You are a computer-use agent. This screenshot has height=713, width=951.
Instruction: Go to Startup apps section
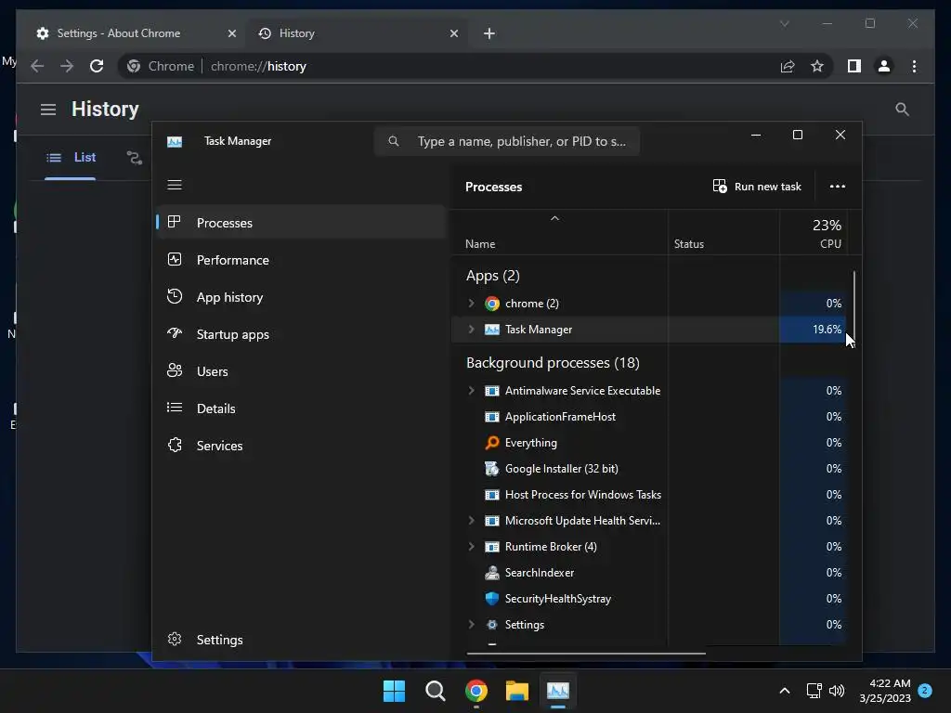(x=302, y=334)
